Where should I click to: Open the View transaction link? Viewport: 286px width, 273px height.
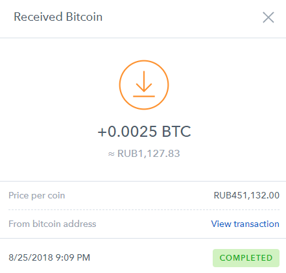click(x=245, y=224)
